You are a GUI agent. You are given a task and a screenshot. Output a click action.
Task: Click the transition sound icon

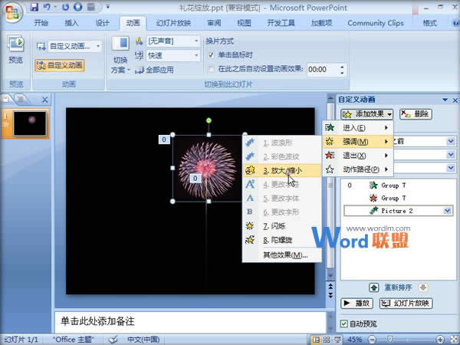(140, 41)
